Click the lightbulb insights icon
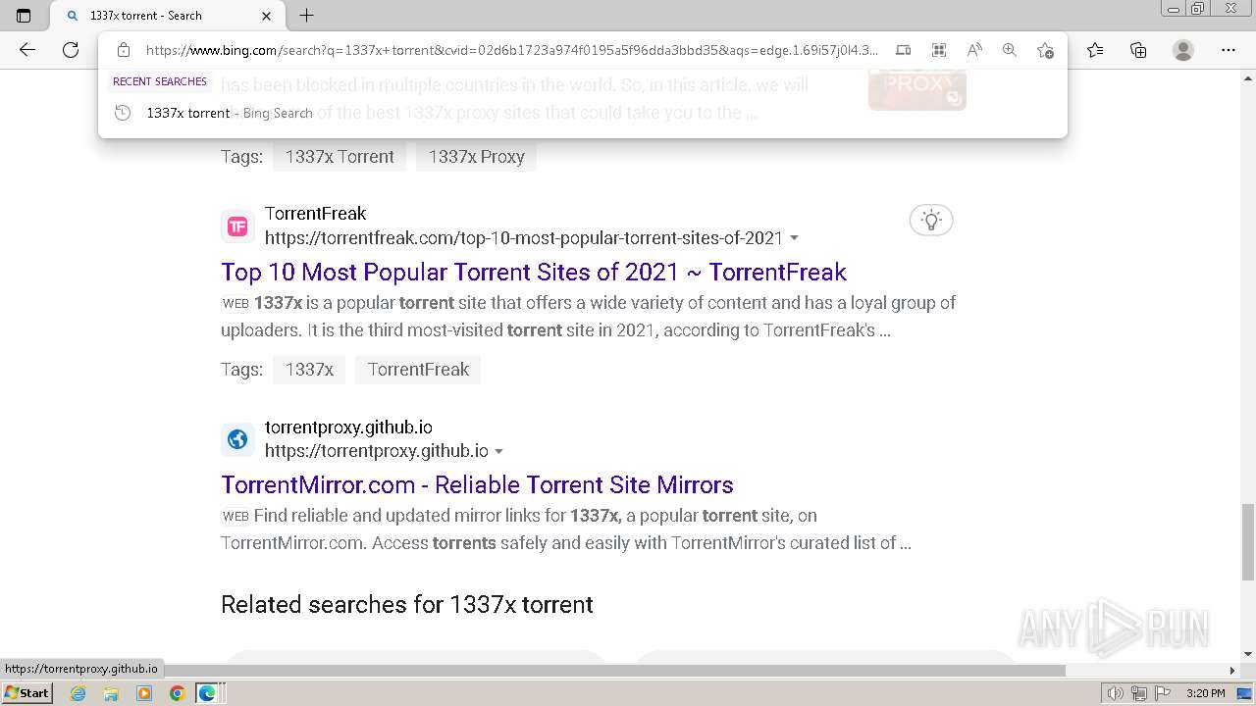The height and width of the screenshot is (706, 1256). pyautogui.click(x=931, y=220)
